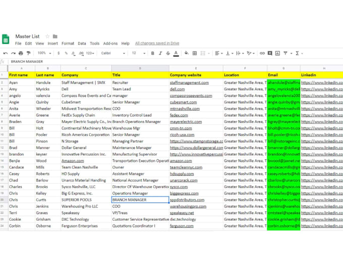Open Vertical align dropdown

pos(230,53)
